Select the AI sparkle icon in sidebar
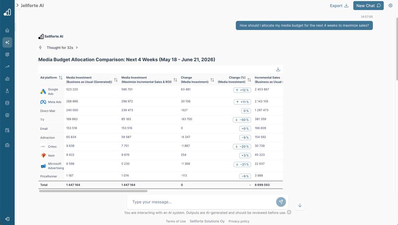 tap(7, 42)
